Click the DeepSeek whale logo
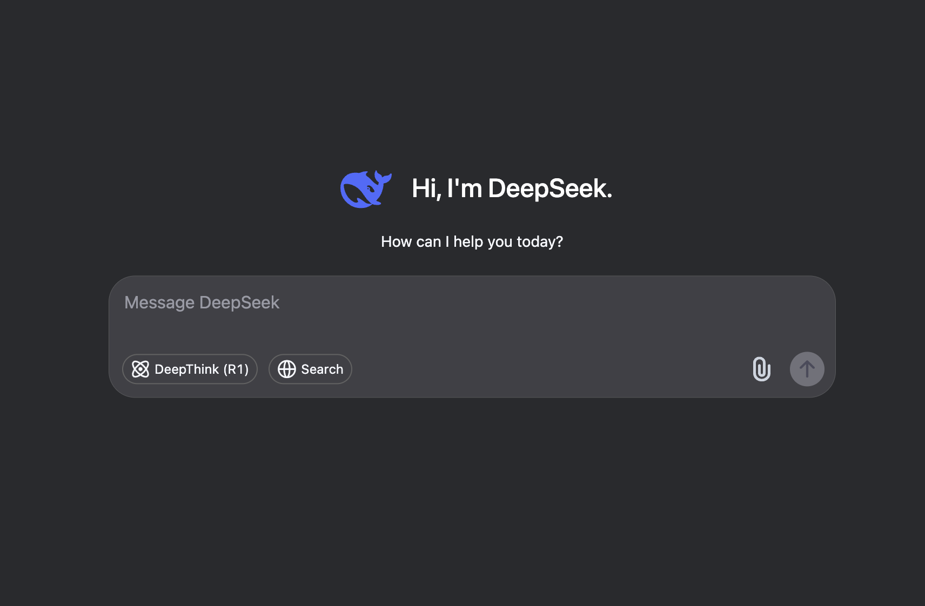The width and height of the screenshot is (925, 606). point(366,189)
